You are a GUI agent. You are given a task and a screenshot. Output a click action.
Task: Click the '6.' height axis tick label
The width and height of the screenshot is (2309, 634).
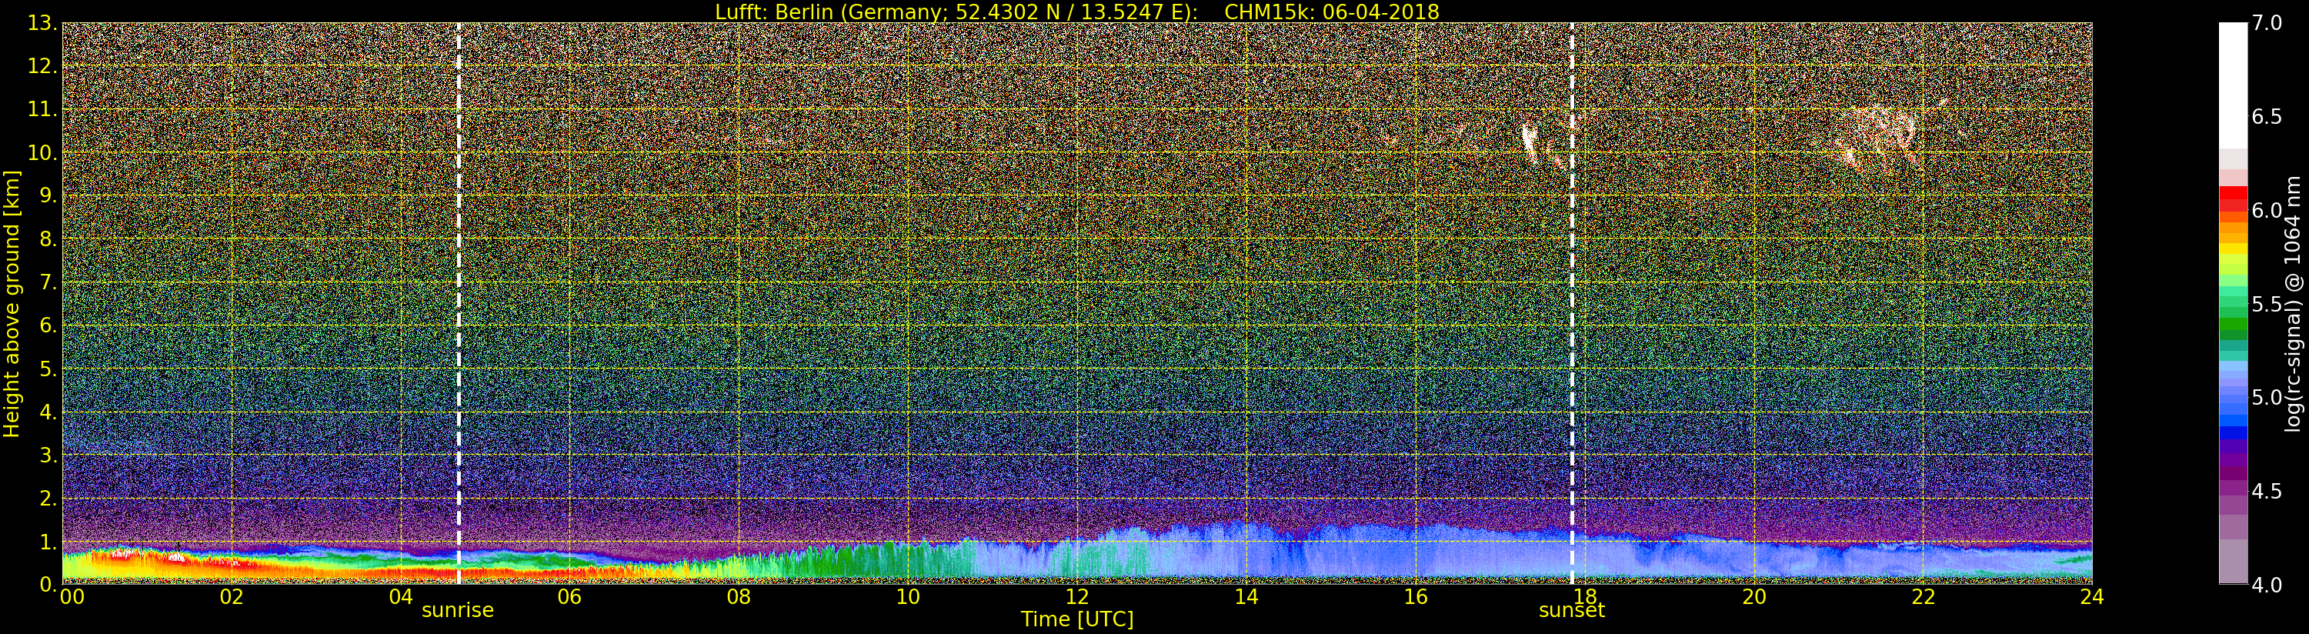point(48,325)
